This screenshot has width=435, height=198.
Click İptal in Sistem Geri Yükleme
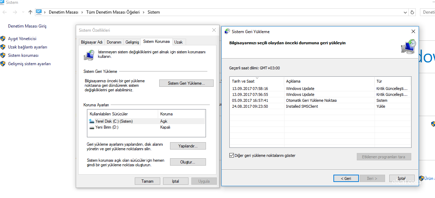point(402,178)
